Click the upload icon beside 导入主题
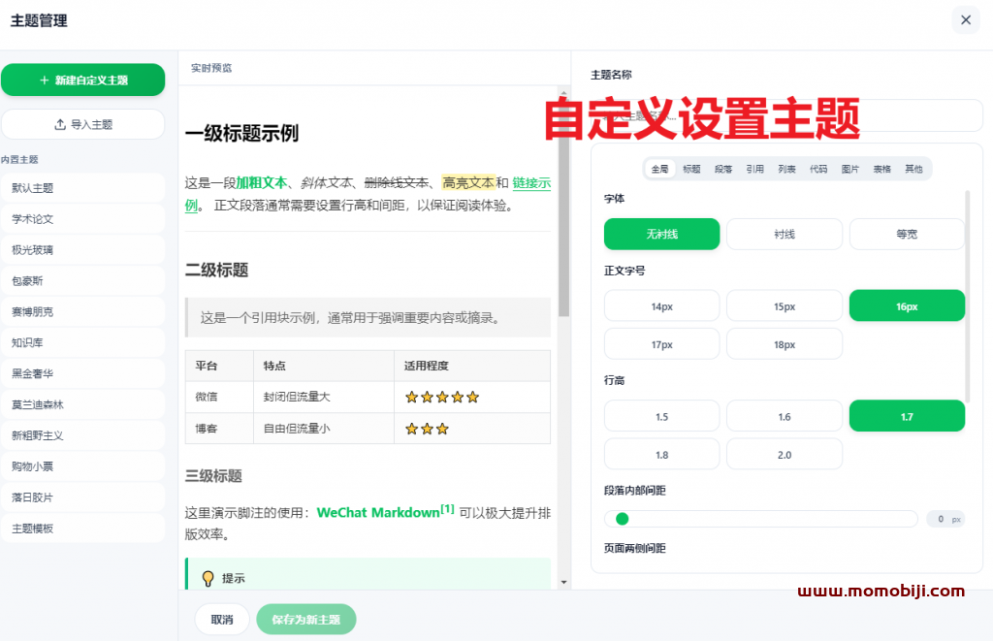The width and height of the screenshot is (993, 641). (58, 126)
